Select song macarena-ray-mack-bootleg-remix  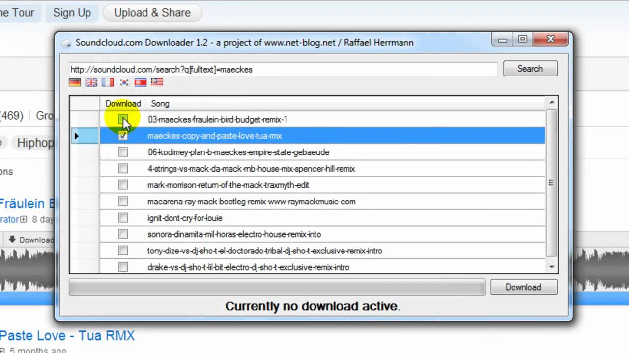(x=251, y=202)
